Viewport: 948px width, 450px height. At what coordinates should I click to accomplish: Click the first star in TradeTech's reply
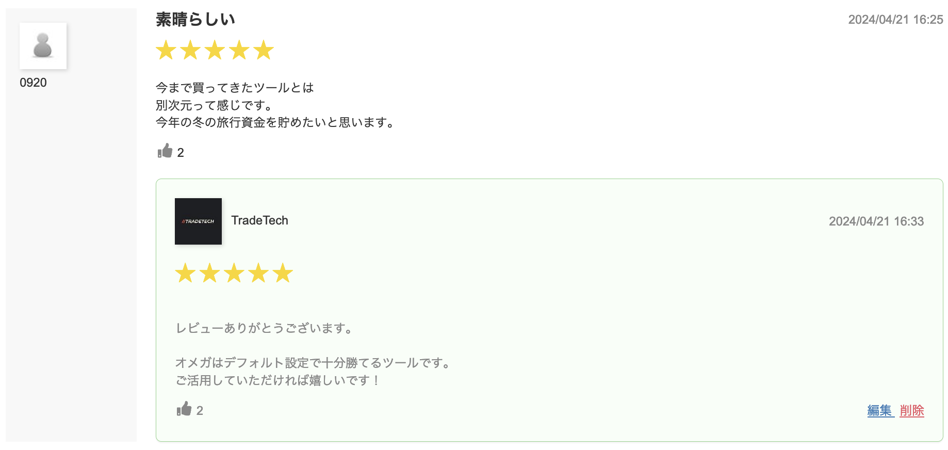(185, 273)
